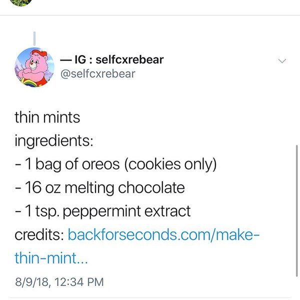
Task: Expand the tweet options chevron
Action: [282, 61]
